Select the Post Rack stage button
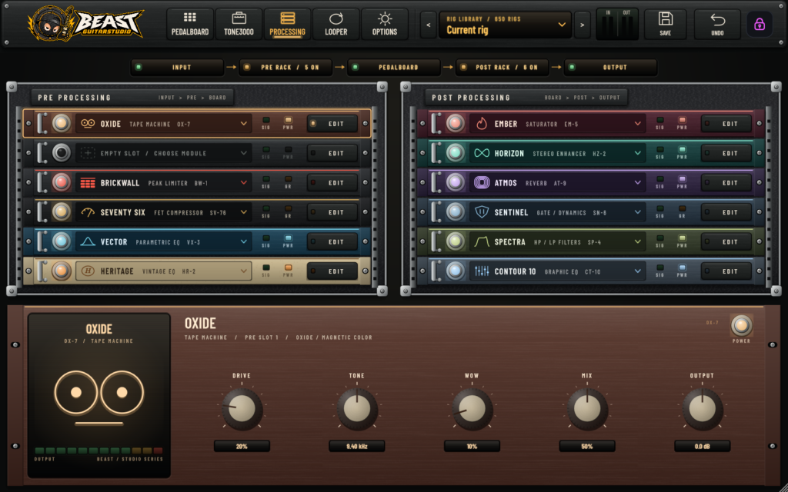 [502, 68]
